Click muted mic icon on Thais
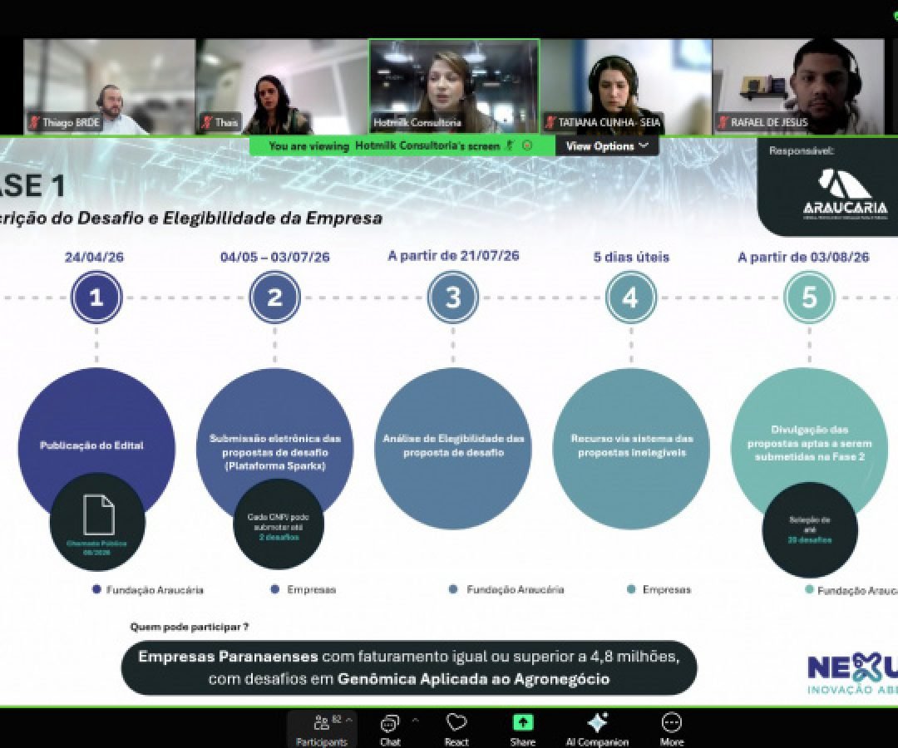Image resolution: width=898 pixels, height=748 pixels. pyautogui.click(x=207, y=122)
